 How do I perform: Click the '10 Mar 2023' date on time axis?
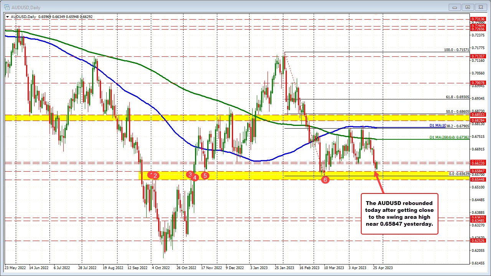coord(334,268)
